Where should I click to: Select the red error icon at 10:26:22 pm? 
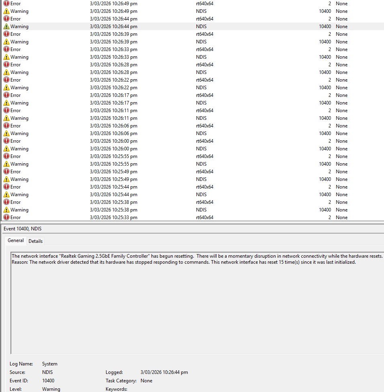(x=6, y=80)
